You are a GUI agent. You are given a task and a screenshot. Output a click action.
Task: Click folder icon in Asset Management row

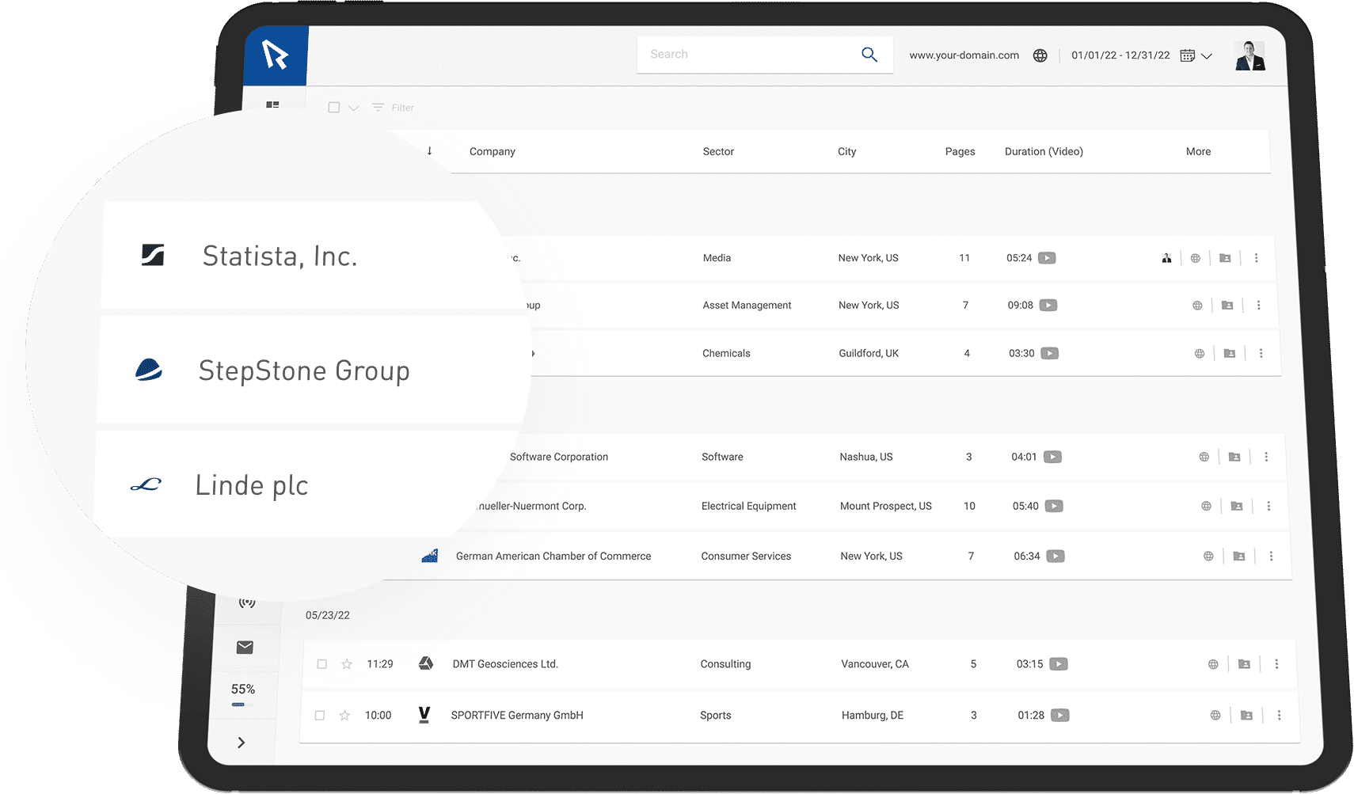click(1227, 306)
